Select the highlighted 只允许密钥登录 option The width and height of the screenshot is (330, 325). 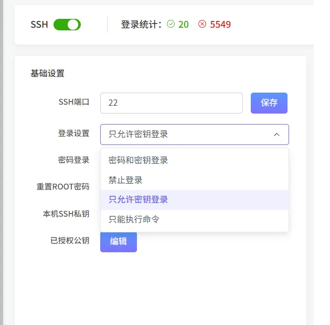point(139,200)
